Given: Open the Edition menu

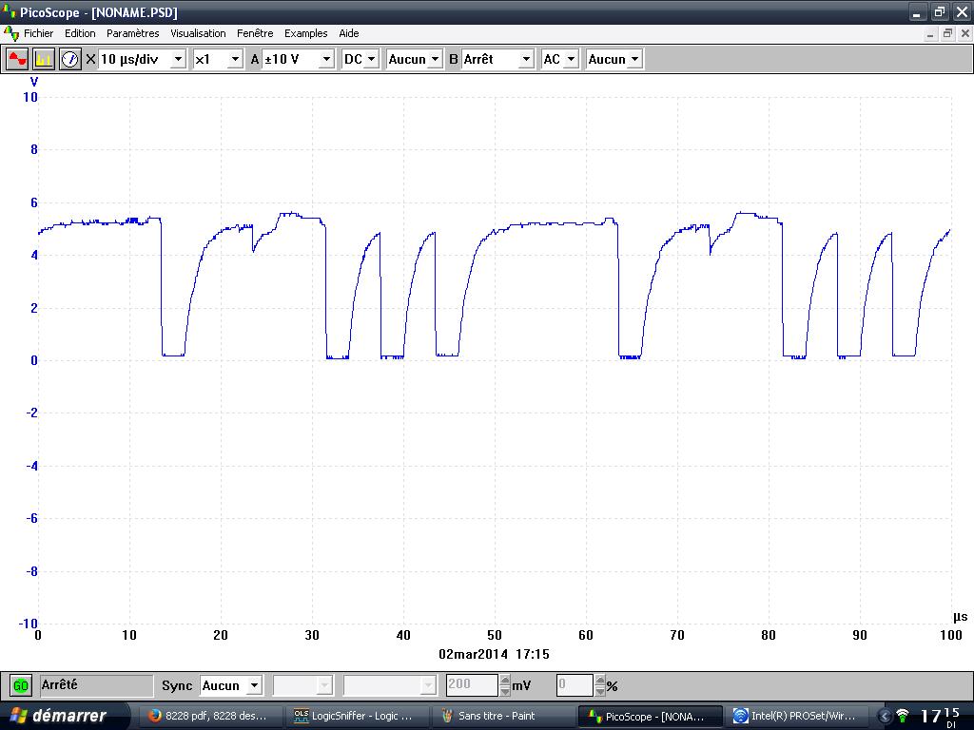Looking at the screenshot, I should (80, 33).
